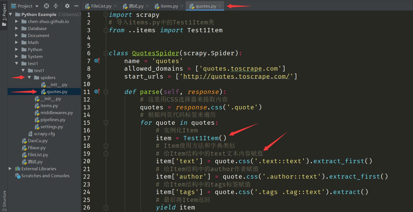The height and width of the screenshot is (212, 413).
Task: Expand the External Libraries node
Action: point(10,169)
